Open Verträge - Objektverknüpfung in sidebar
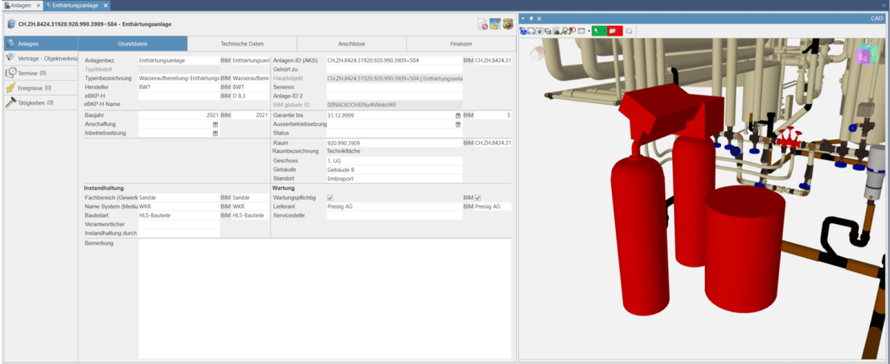This screenshot has height=364, width=890. (41, 58)
